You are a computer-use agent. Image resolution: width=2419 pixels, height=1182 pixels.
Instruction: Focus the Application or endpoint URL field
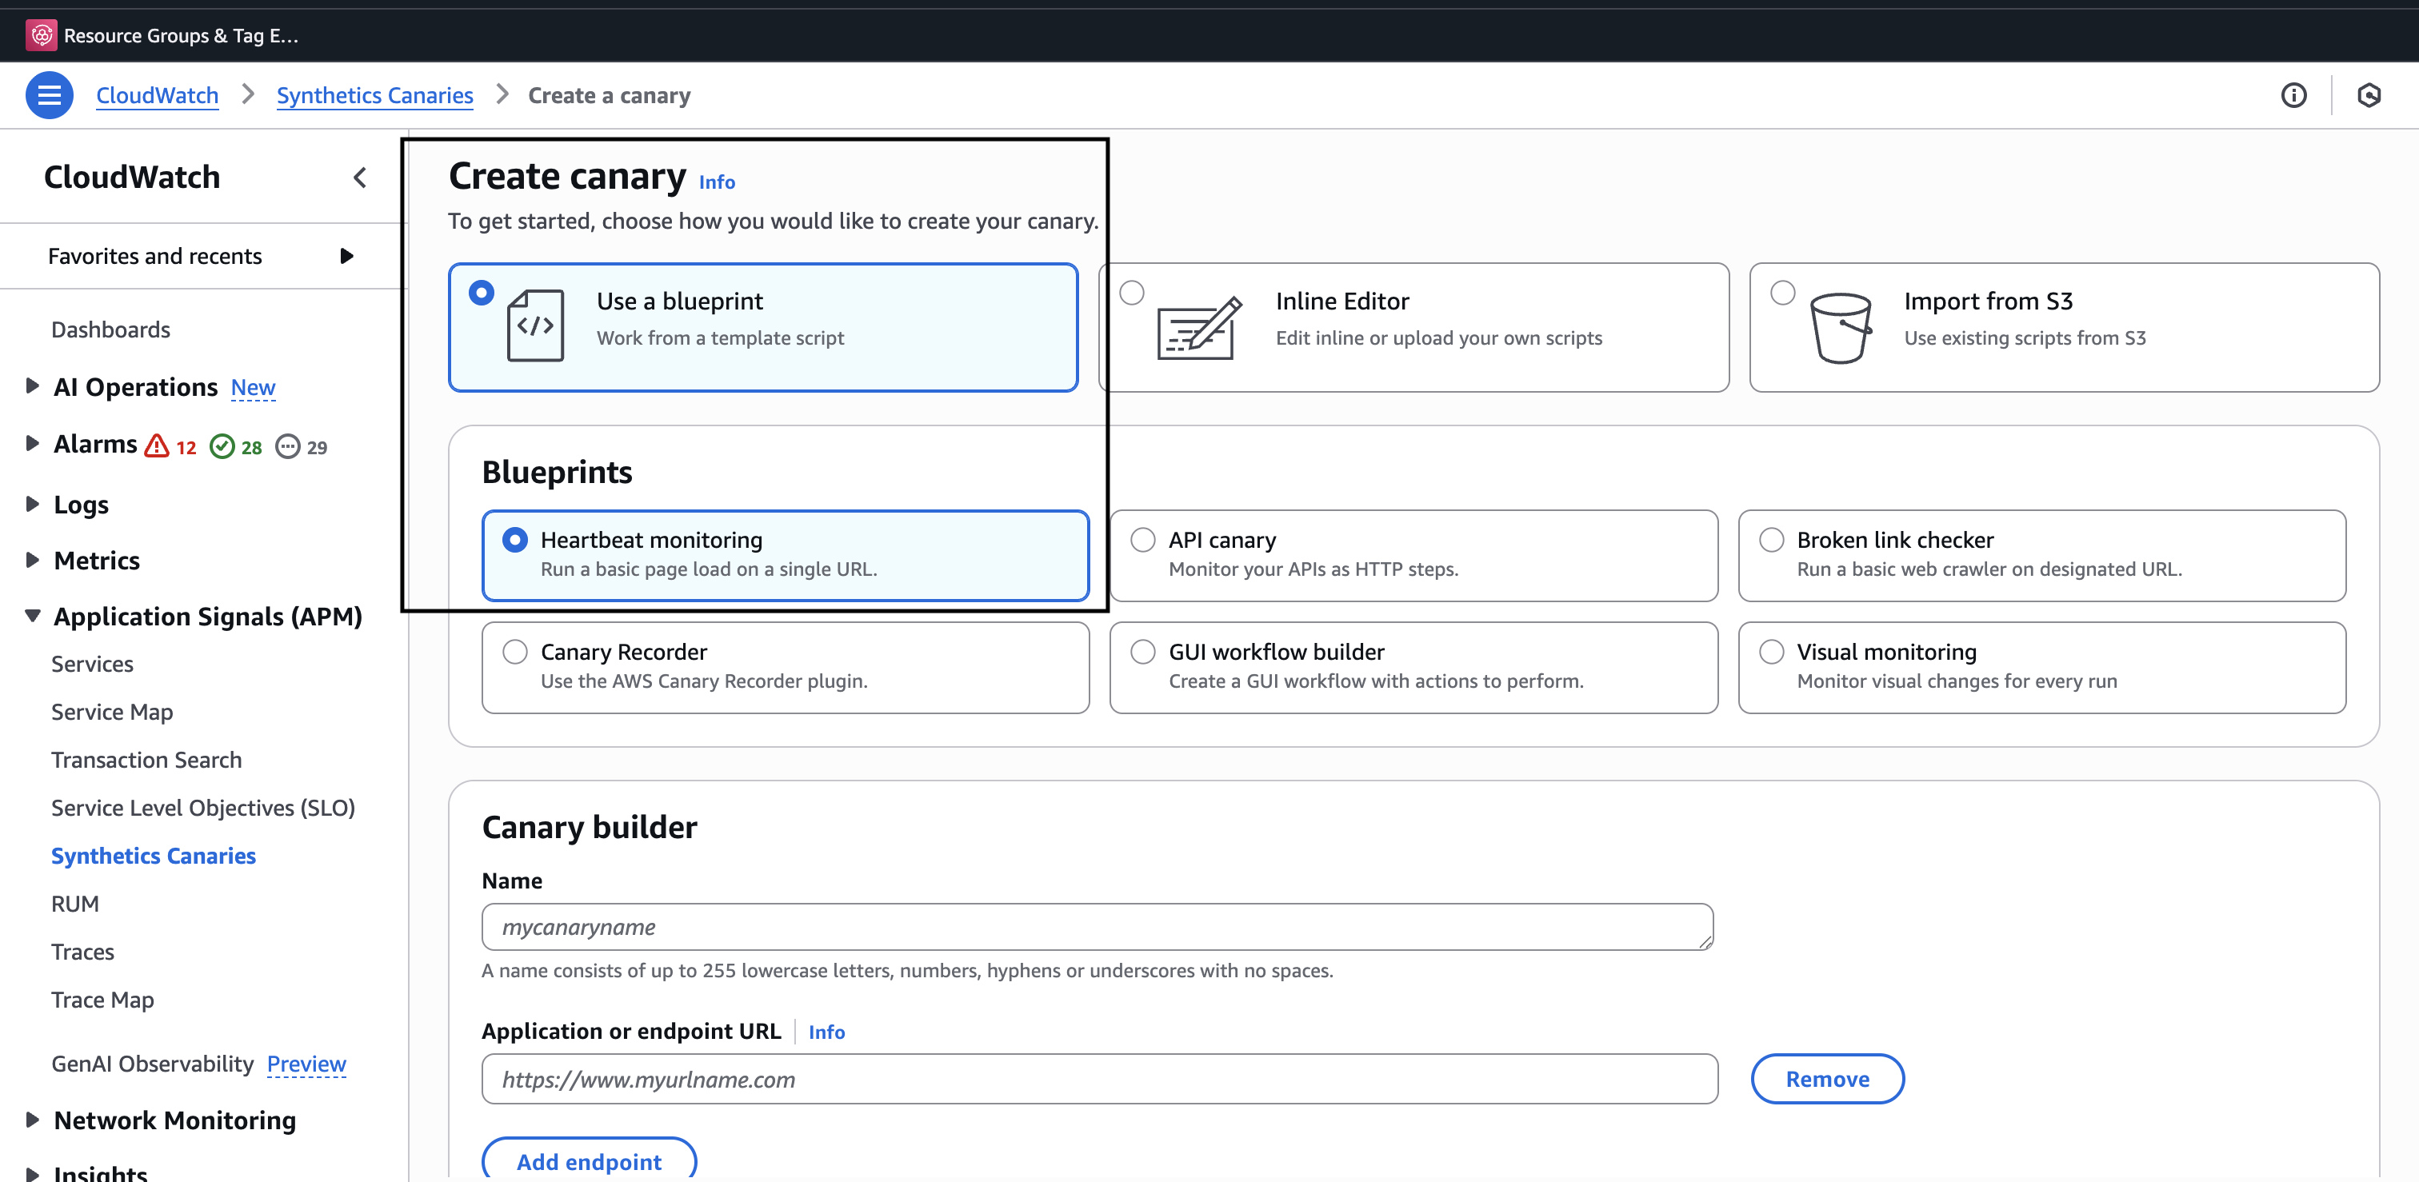coord(1100,1079)
